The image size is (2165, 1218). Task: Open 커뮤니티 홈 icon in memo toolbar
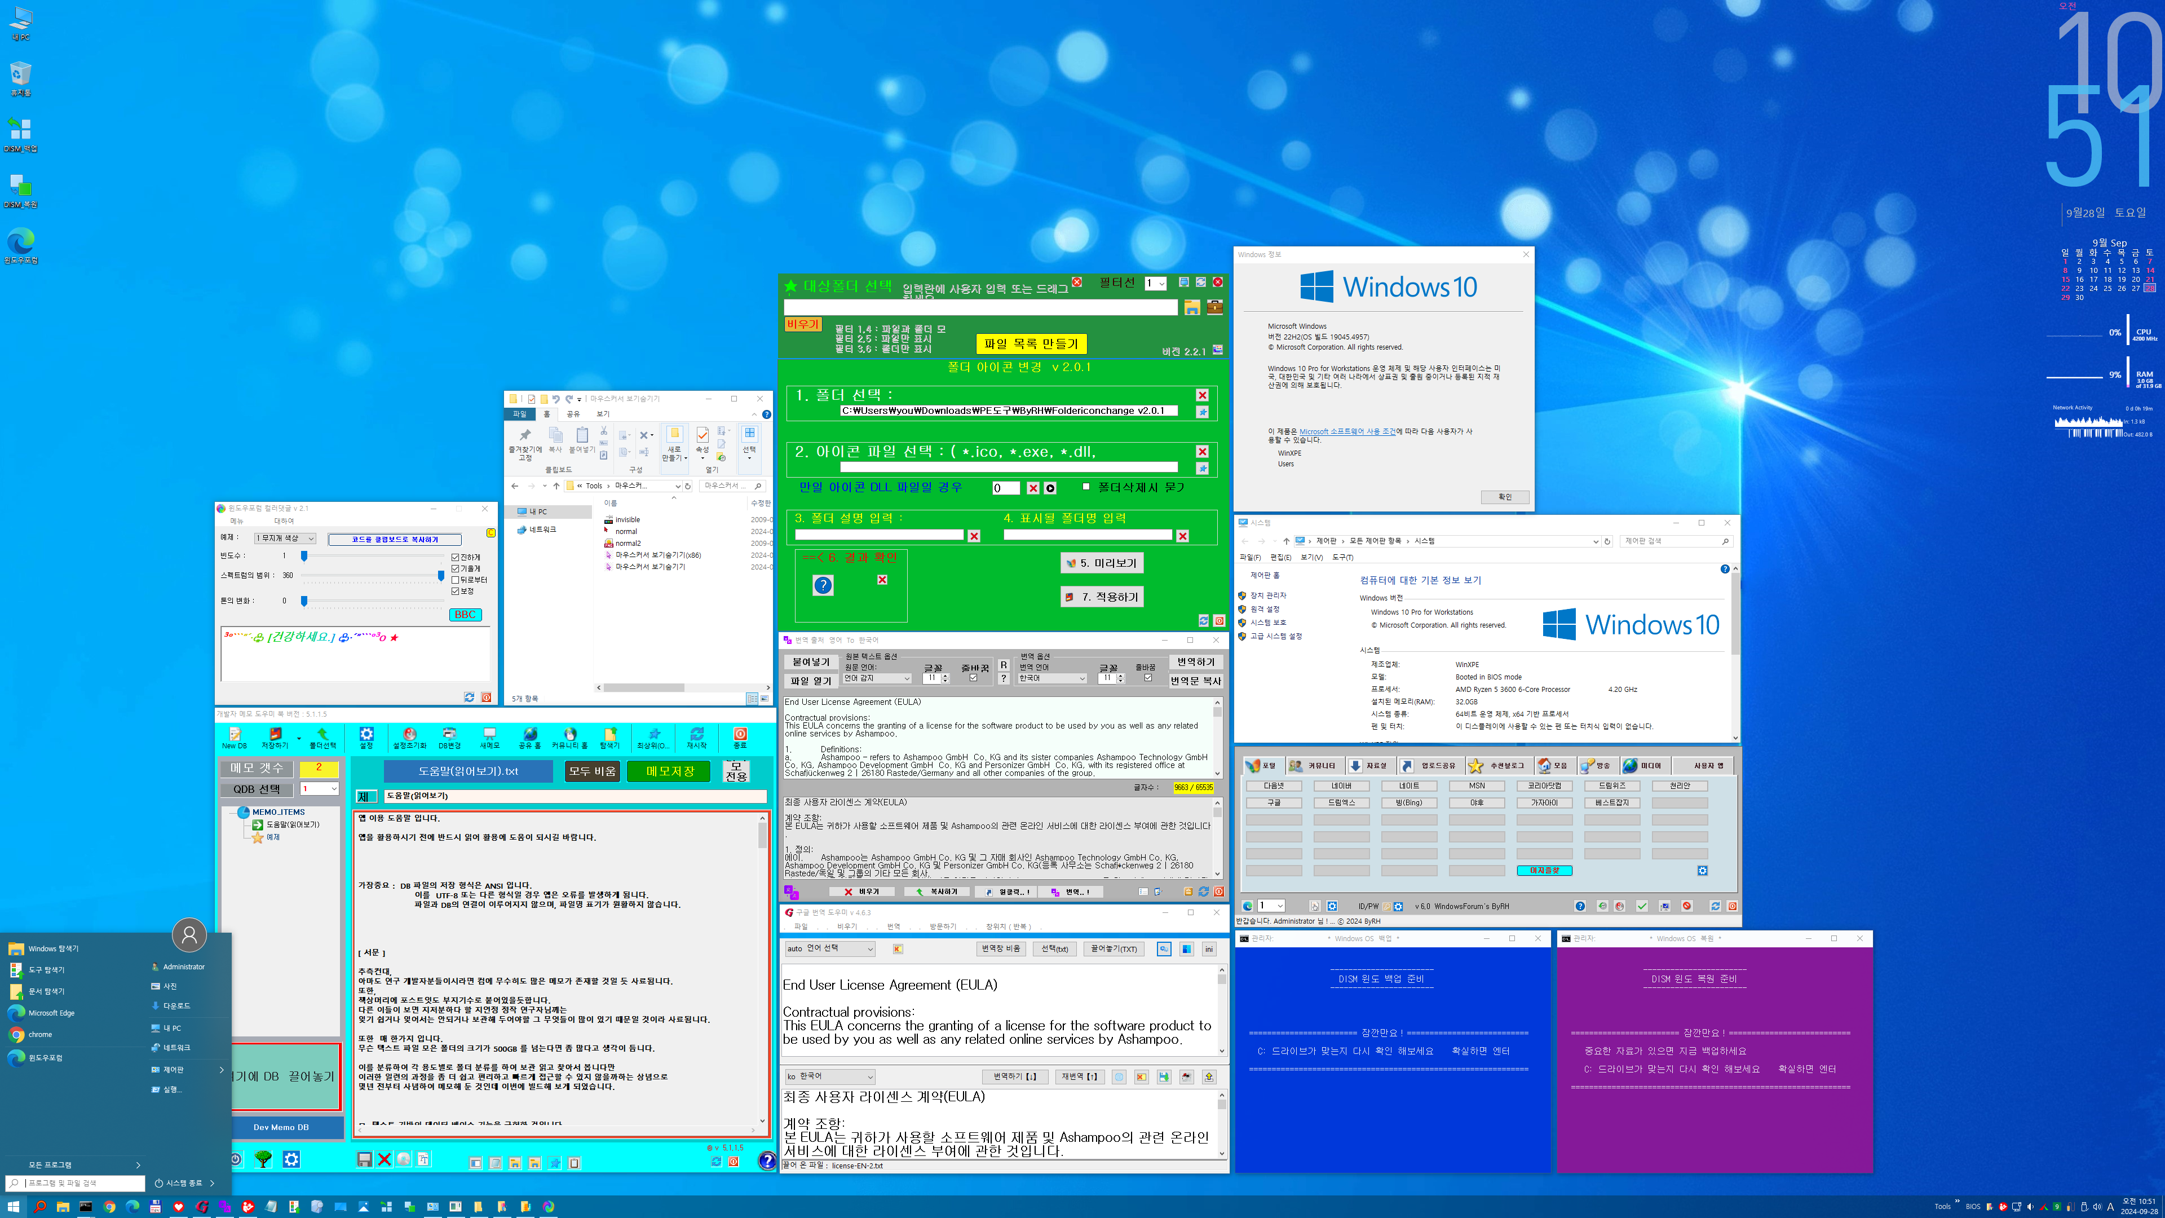click(570, 737)
